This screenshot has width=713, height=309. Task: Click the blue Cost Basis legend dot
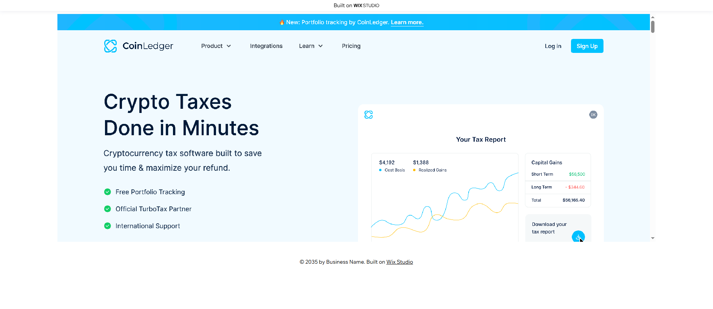pyautogui.click(x=380, y=170)
